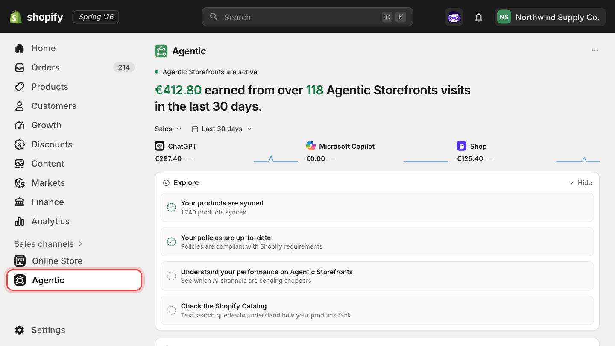Click the green Agentic page header icon
The image size is (615, 346).
click(161, 51)
